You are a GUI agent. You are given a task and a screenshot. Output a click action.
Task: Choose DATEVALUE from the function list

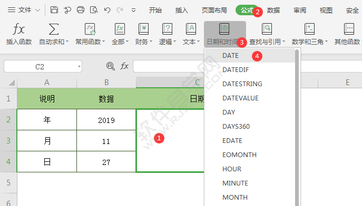pos(250,98)
